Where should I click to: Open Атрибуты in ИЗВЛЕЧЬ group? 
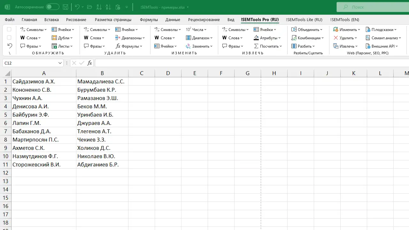tap(267, 38)
